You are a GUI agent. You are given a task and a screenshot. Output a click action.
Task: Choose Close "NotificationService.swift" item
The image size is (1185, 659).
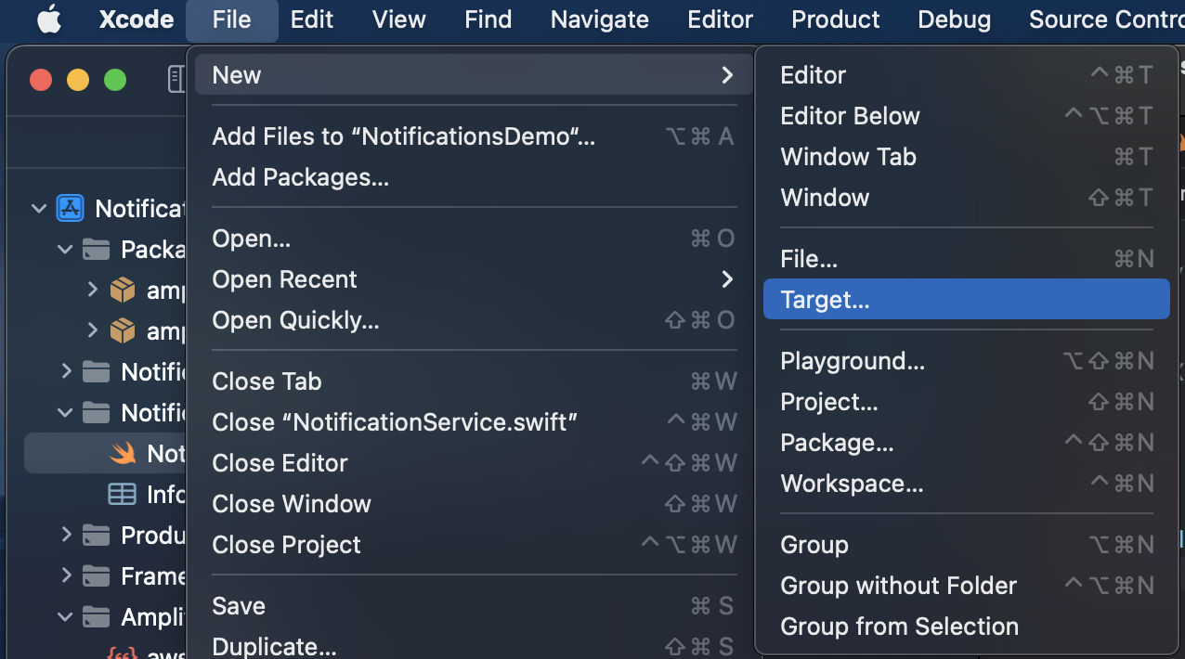474,422
